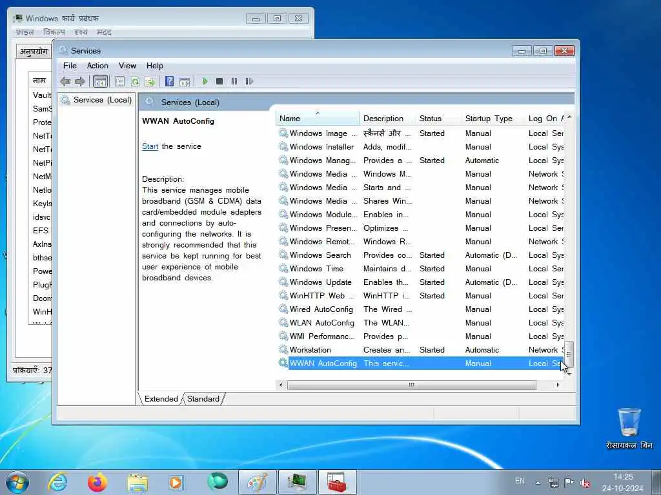This screenshot has width=661, height=495.
Task: Switch to the Standard tab
Action: pyautogui.click(x=203, y=398)
